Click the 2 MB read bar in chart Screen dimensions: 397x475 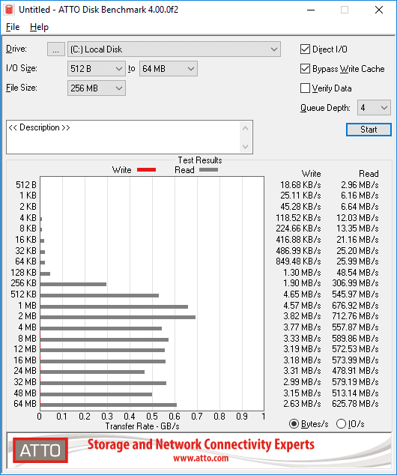[118, 317]
